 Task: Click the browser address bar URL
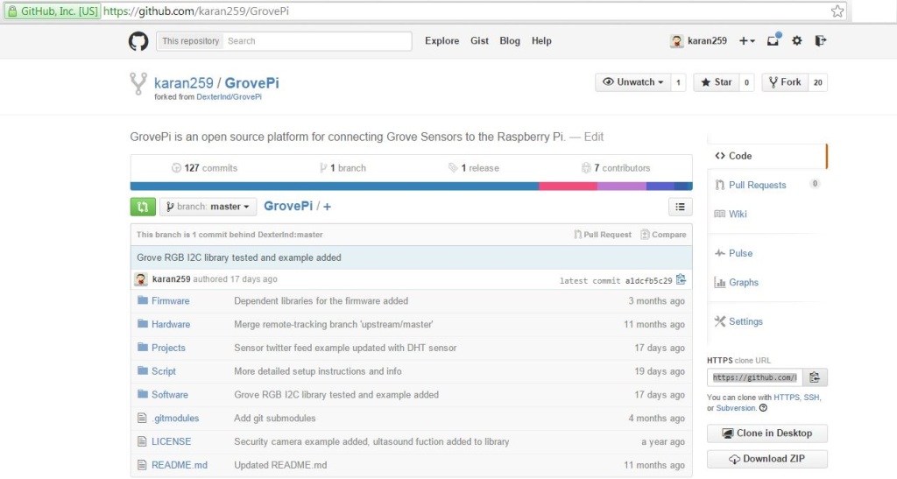click(x=196, y=11)
